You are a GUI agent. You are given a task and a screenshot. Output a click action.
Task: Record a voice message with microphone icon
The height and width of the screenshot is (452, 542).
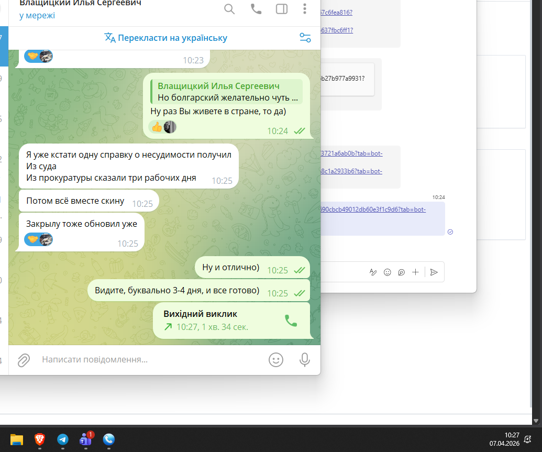point(305,360)
